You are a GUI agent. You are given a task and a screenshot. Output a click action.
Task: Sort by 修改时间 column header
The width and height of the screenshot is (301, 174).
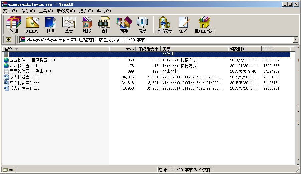[x=245, y=49]
